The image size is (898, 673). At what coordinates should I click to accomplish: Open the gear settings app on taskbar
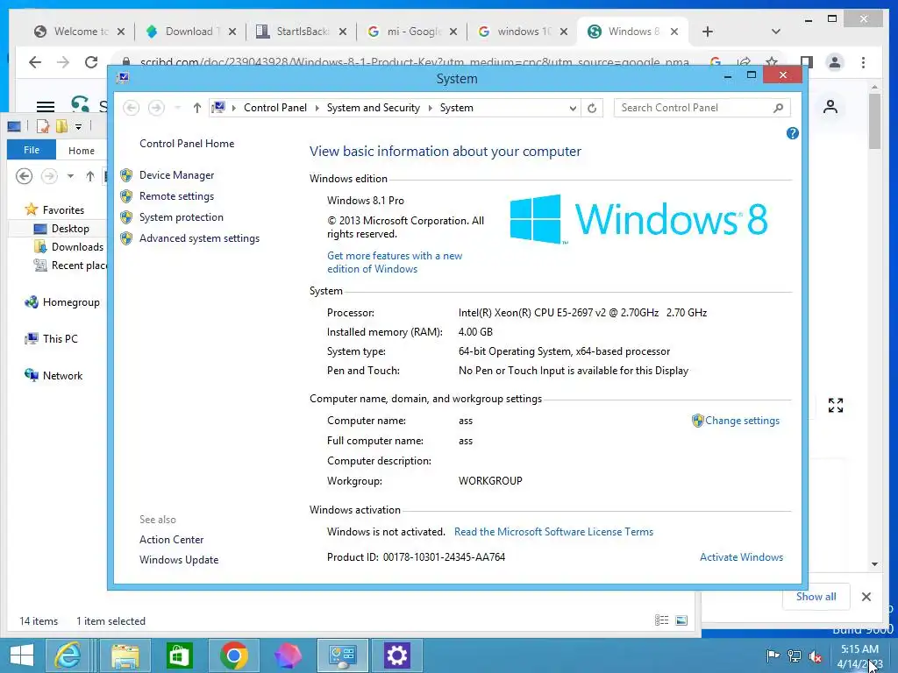pos(396,655)
